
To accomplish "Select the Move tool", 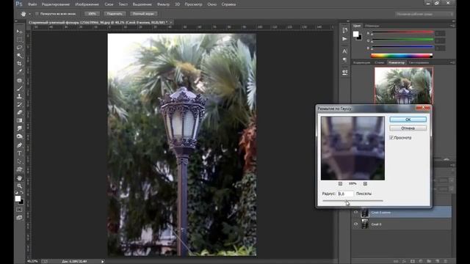I will point(20,32).
